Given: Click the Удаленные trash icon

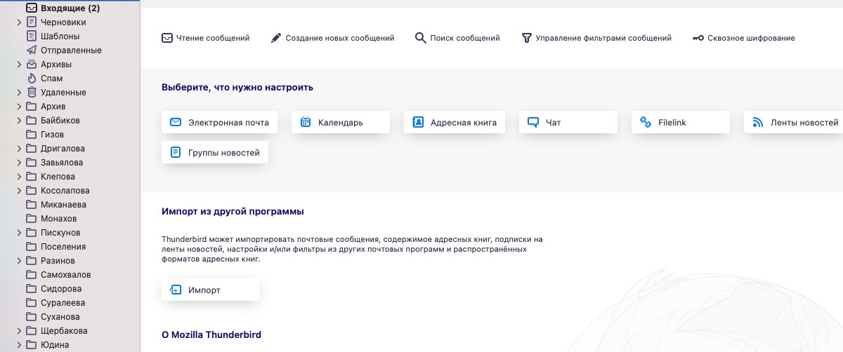Looking at the screenshot, I should point(32,93).
